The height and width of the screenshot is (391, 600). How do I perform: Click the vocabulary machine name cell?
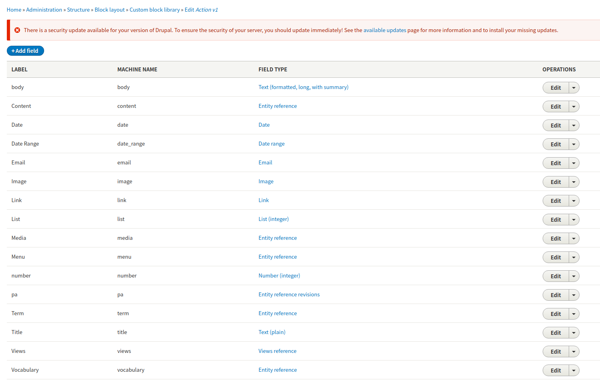(131, 370)
